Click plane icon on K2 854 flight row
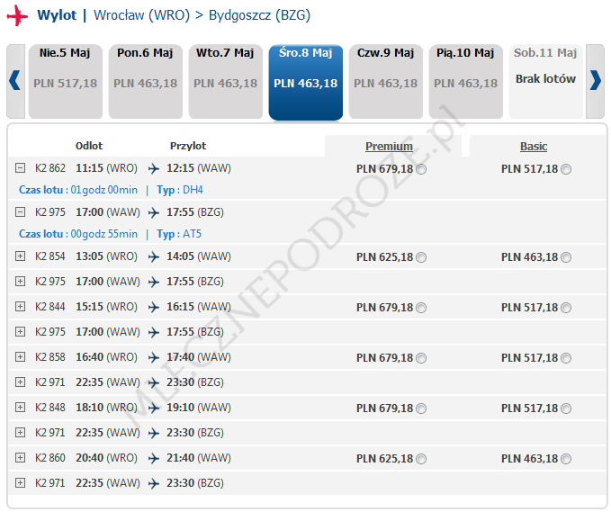The height and width of the screenshot is (512, 611). click(154, 256)
